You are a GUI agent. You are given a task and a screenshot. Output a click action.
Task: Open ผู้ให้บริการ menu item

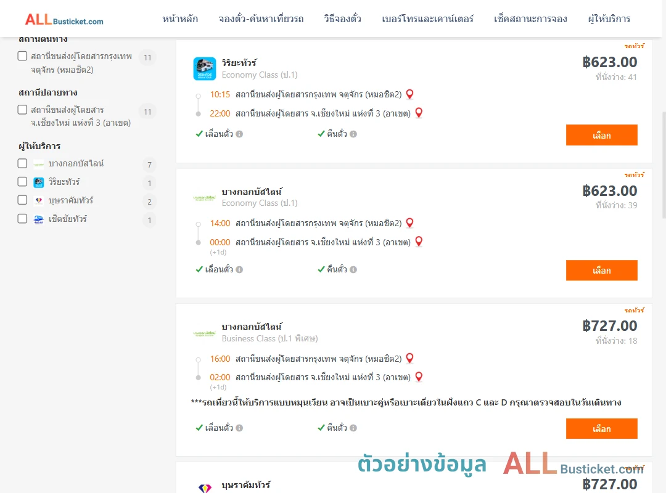[x=609, y=19]
